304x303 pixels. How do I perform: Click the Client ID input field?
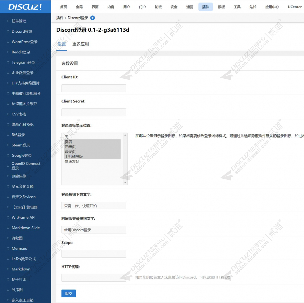(94, 88)
